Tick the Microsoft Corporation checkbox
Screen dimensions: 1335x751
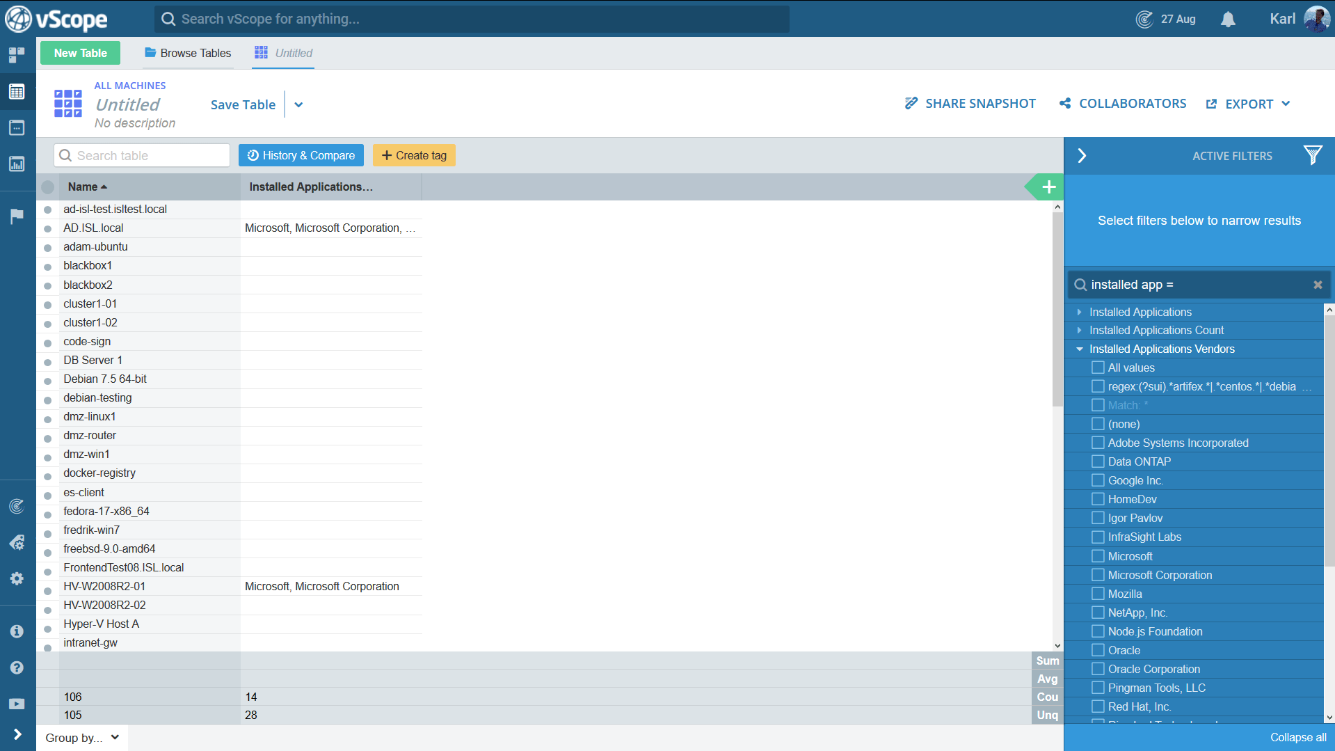[1098, 575]
